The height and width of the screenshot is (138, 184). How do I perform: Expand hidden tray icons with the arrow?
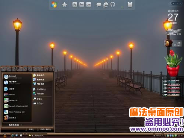coord(165,135)
